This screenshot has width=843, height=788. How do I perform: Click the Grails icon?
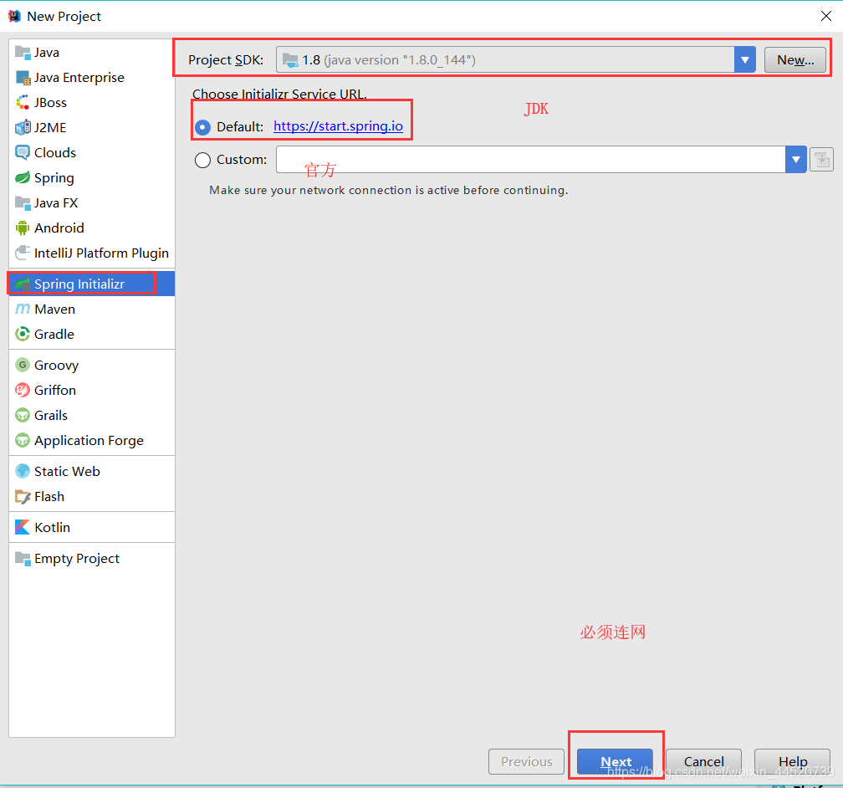click(23, 416)
